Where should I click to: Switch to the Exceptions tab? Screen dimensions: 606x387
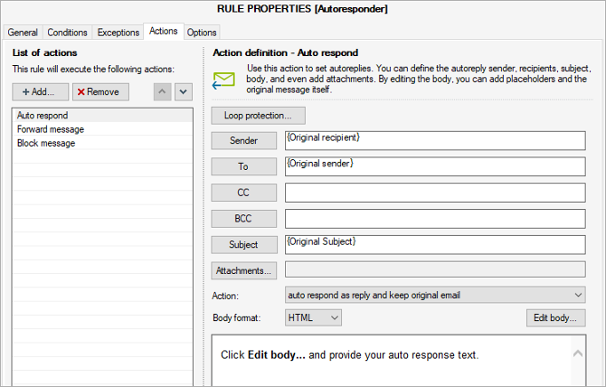[118, 33]
